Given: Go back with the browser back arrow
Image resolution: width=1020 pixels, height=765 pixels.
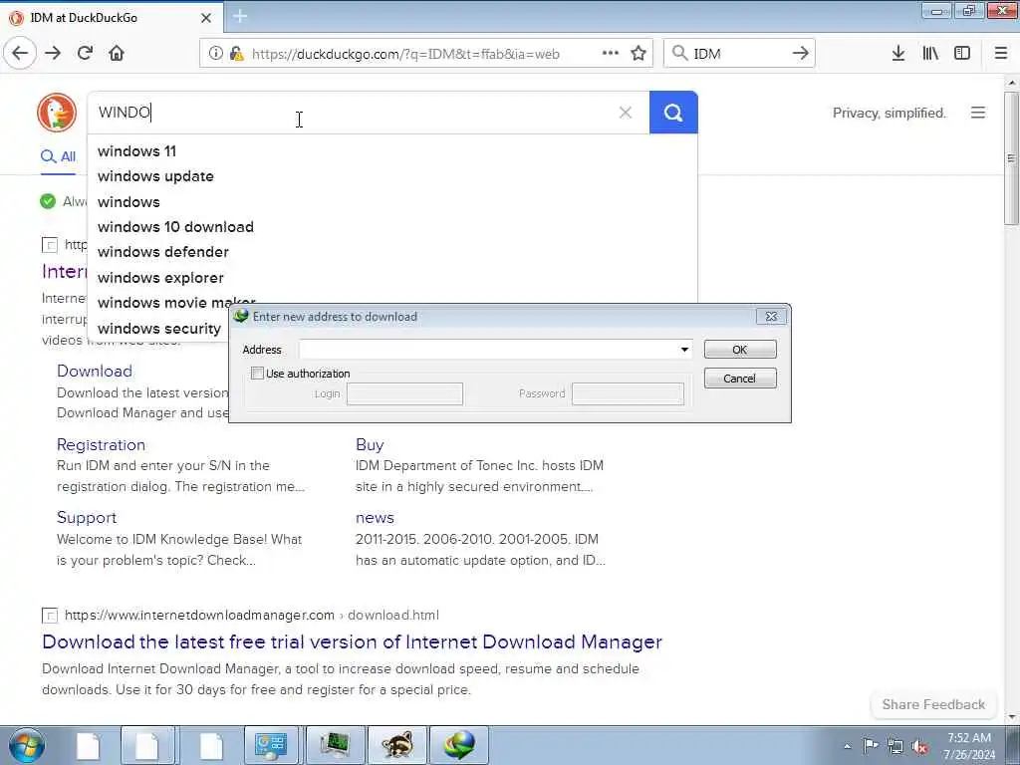Looking at the screenshot, I should click(x=20, y=54).
